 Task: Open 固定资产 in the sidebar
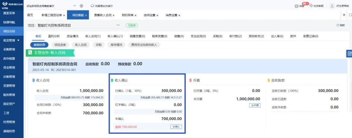point(12,104)
